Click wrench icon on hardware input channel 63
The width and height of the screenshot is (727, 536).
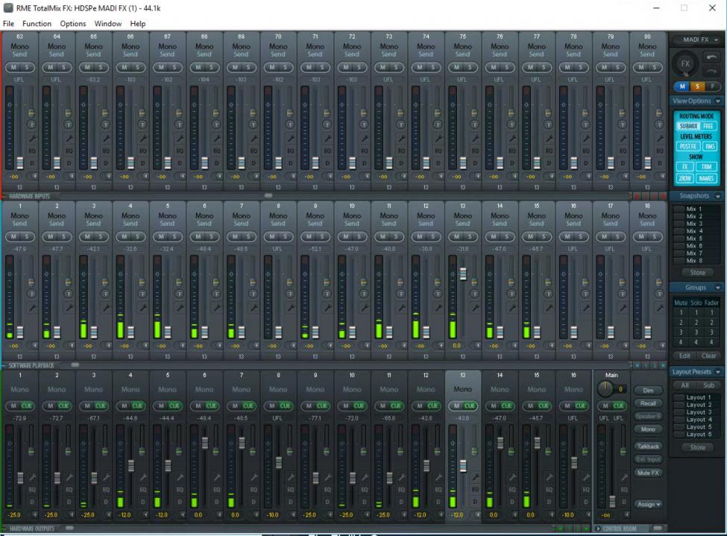tap(33, 139)
